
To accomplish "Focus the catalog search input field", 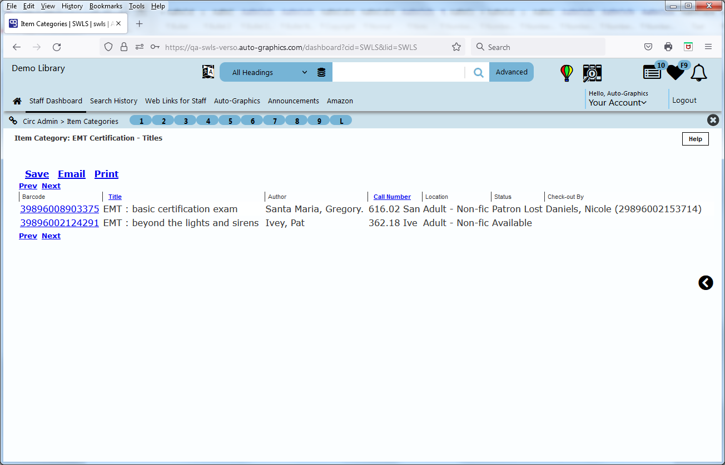I will [398, 72].
